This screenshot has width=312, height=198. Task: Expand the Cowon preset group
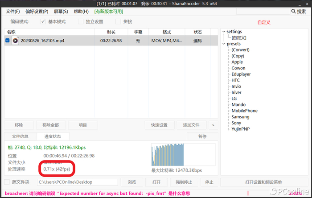[x=229, y=68]
